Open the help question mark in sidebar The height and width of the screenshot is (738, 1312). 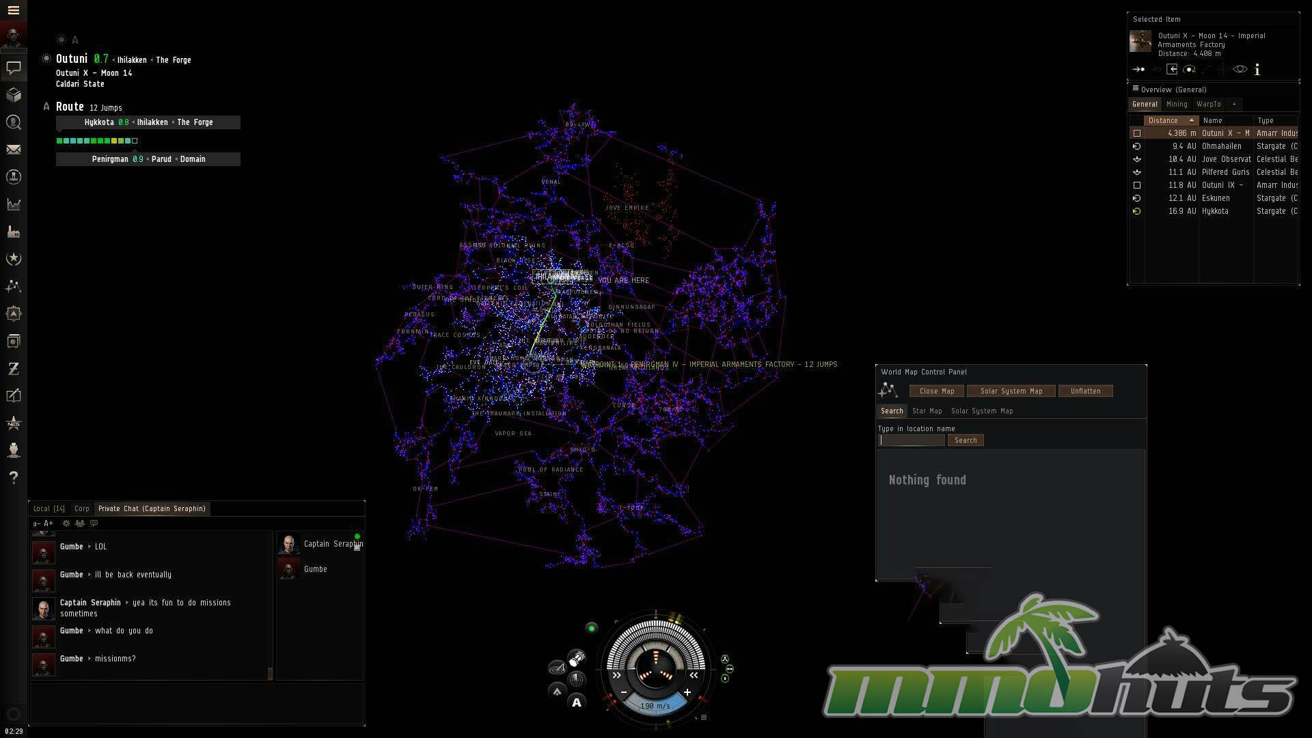(x=14, y=477)
